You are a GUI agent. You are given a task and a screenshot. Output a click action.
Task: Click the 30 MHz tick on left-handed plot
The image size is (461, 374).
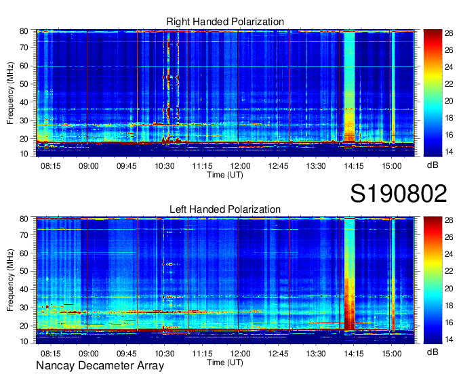pyautogui.click(x=24, y=308)
